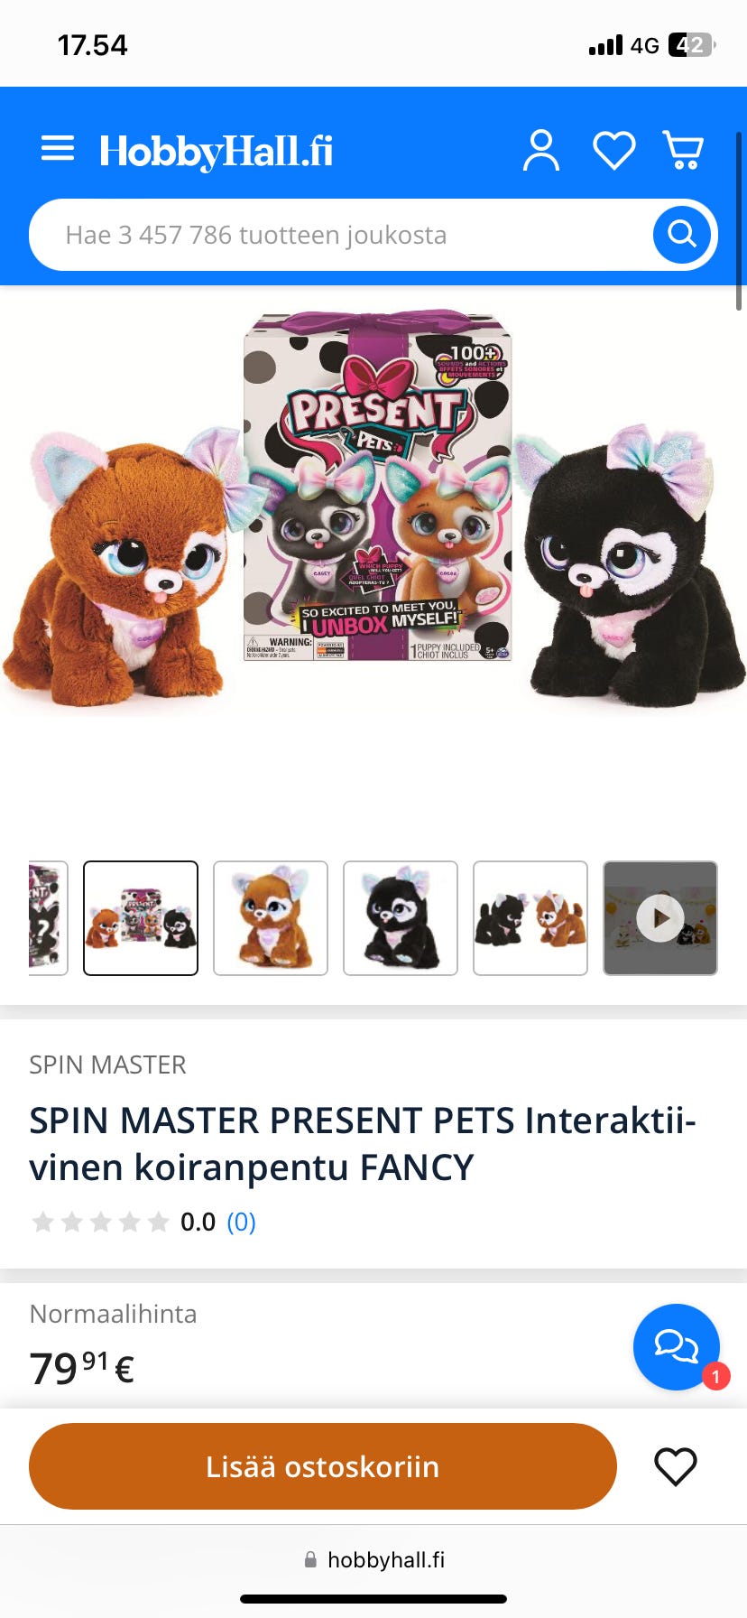Open the (0) reviews count link
Screen dimensions: 747x1618
pyautogui.click(x=241, y=1222)
